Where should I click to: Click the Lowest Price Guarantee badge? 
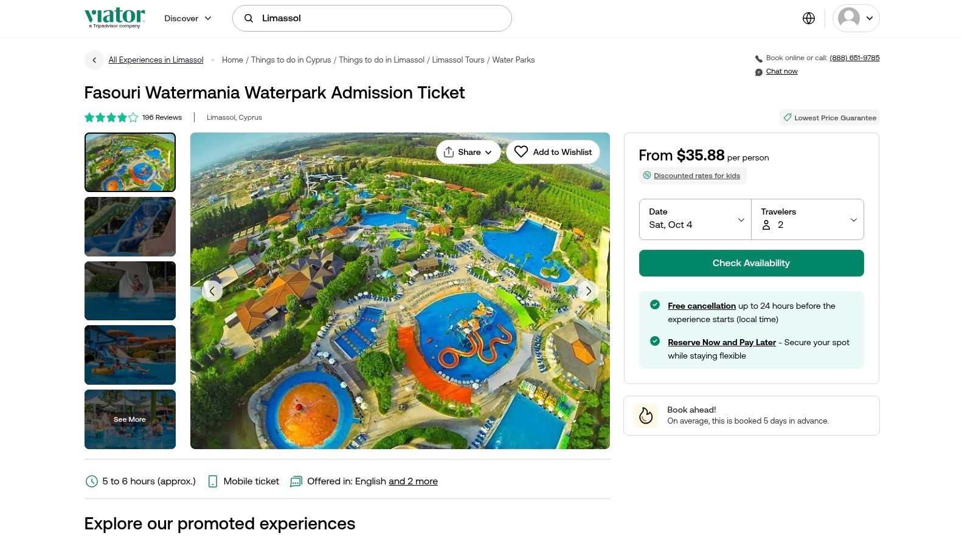click(829, 118)
